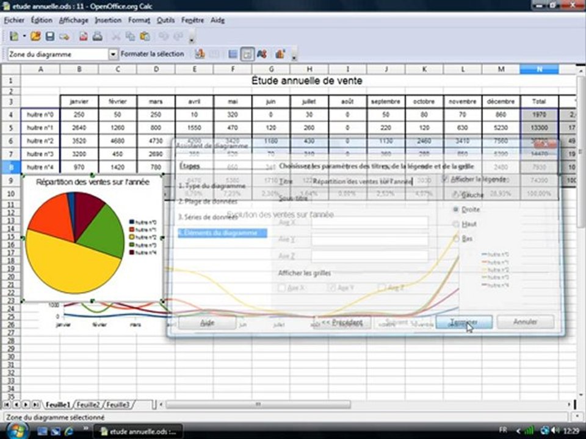
Task: Click the Copy icon in toolbar
Action: click(x=130, y=36)
